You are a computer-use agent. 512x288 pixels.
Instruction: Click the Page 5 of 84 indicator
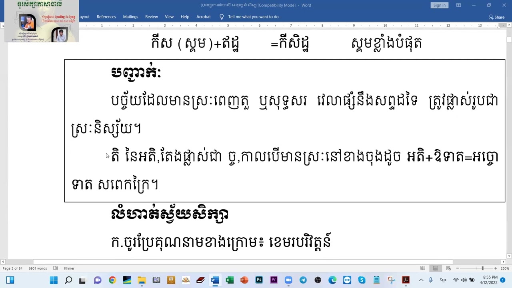point(12,268)
